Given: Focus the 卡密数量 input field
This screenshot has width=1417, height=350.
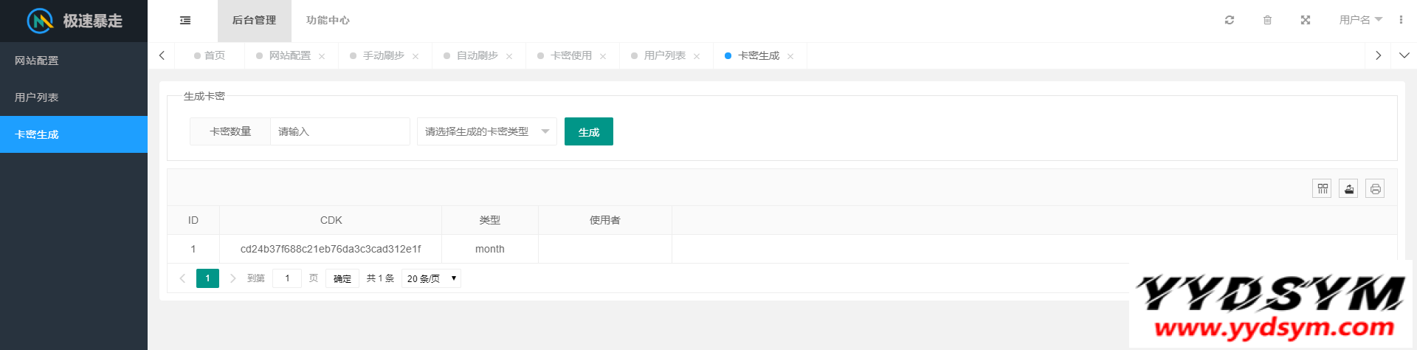Looking at the screenshot, I should click(x=339, y=131).
